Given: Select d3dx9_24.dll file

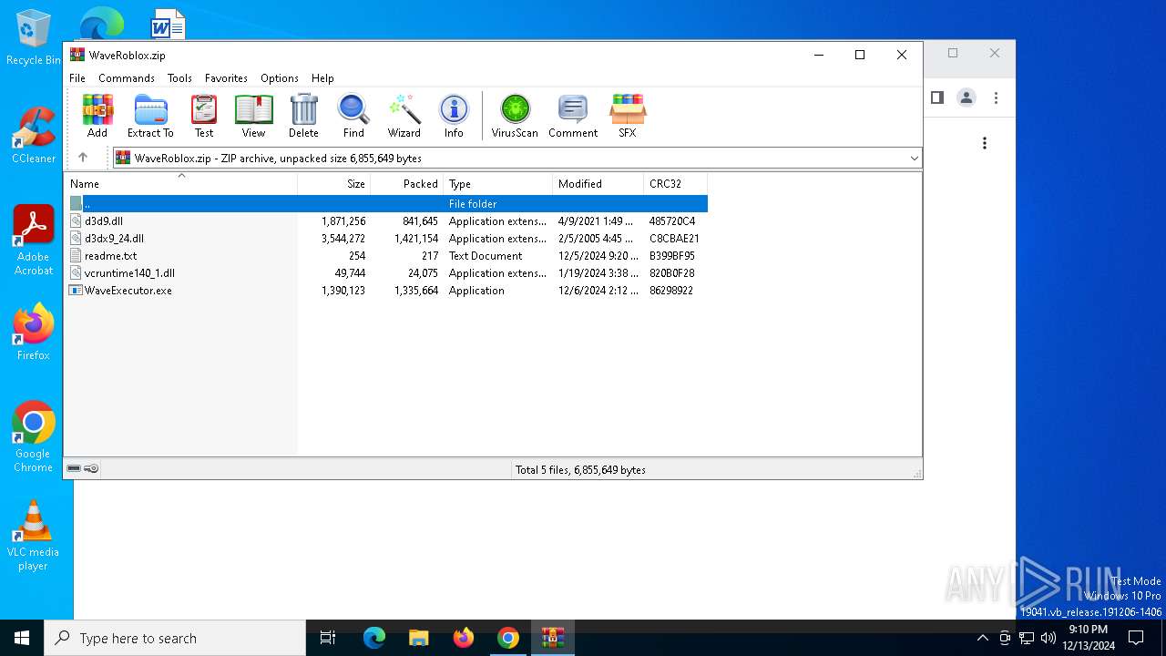Looking at the screenshot, I should (x=386, y=238).
